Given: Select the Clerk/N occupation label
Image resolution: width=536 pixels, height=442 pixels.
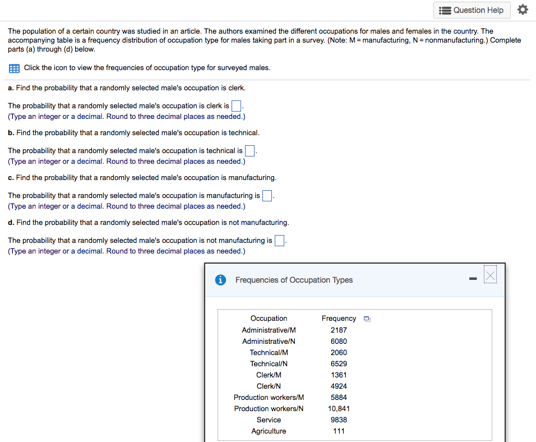Looking at the screenshot, I should pos(269,386).
